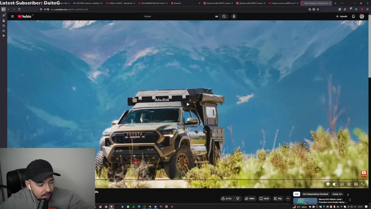Enter fullscreen in the video player
Image resolution: width=371 pixels, height=209 pixels.
[363, 184]
